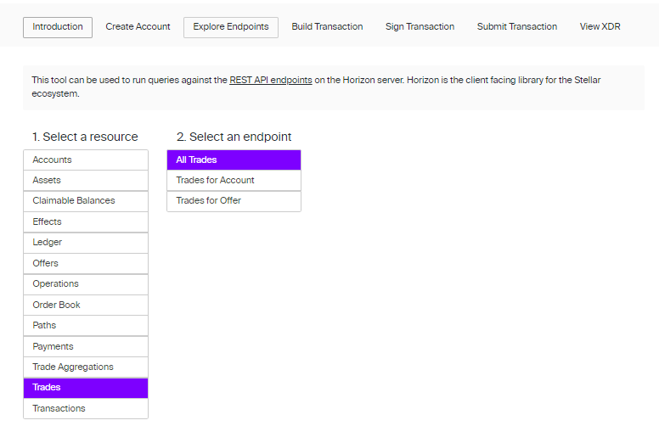Pick the Effects resource

(86, 221)
